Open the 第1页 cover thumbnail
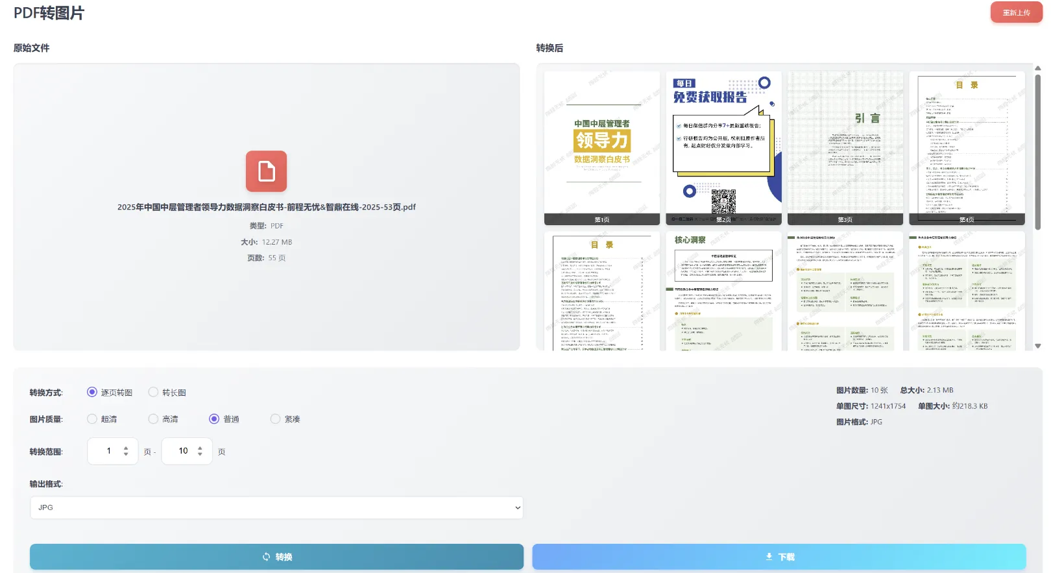The height and width of the screenshot is (573, 1051). pos(602,148)
